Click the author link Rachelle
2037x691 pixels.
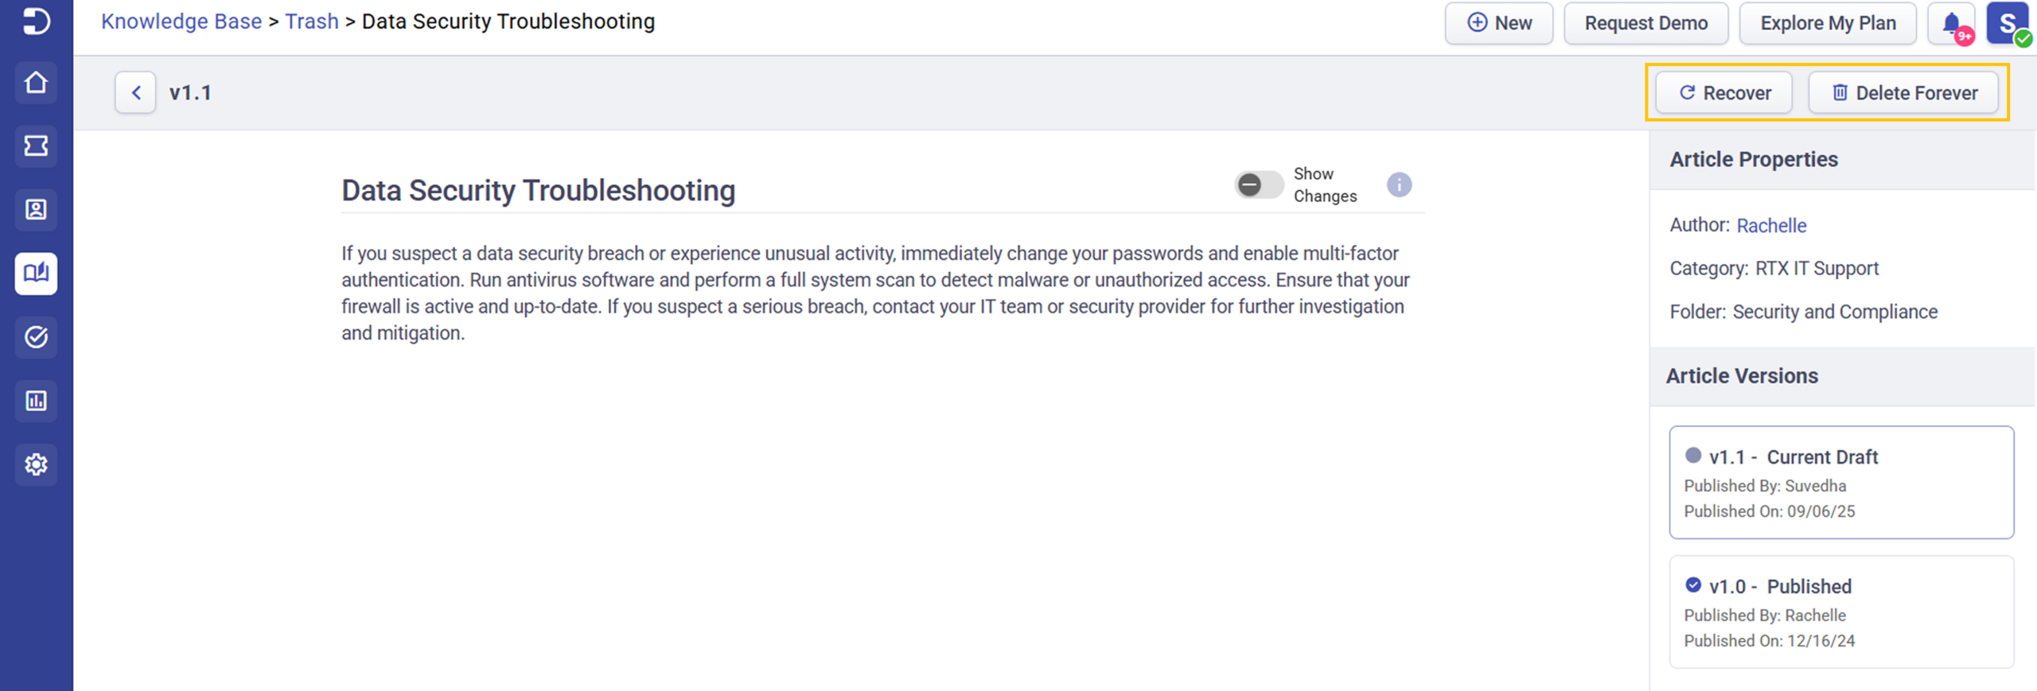(1771, 226)
